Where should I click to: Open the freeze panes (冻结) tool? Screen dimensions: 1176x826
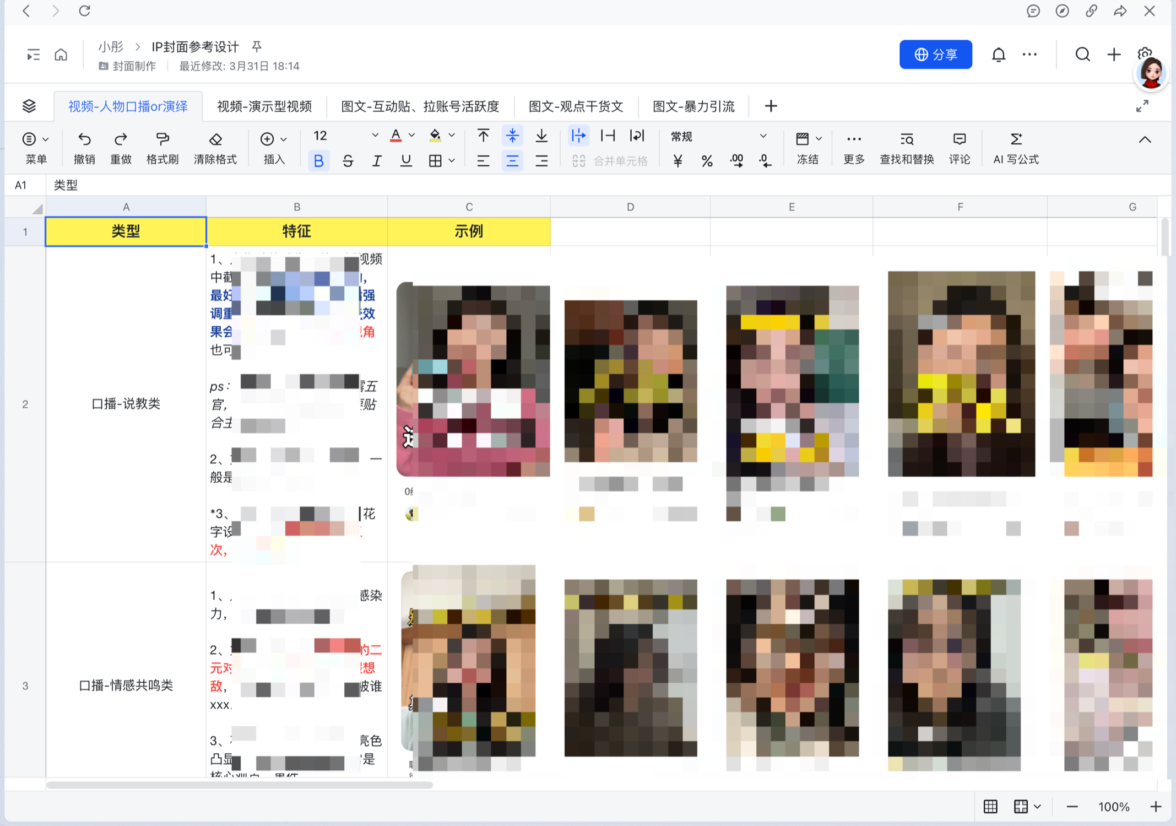tap(803, 139)
